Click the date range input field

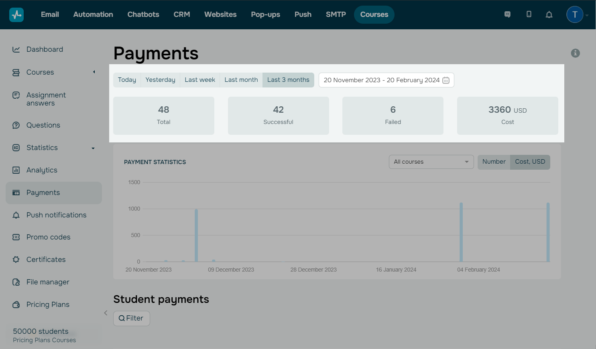(x=381, y=80)
